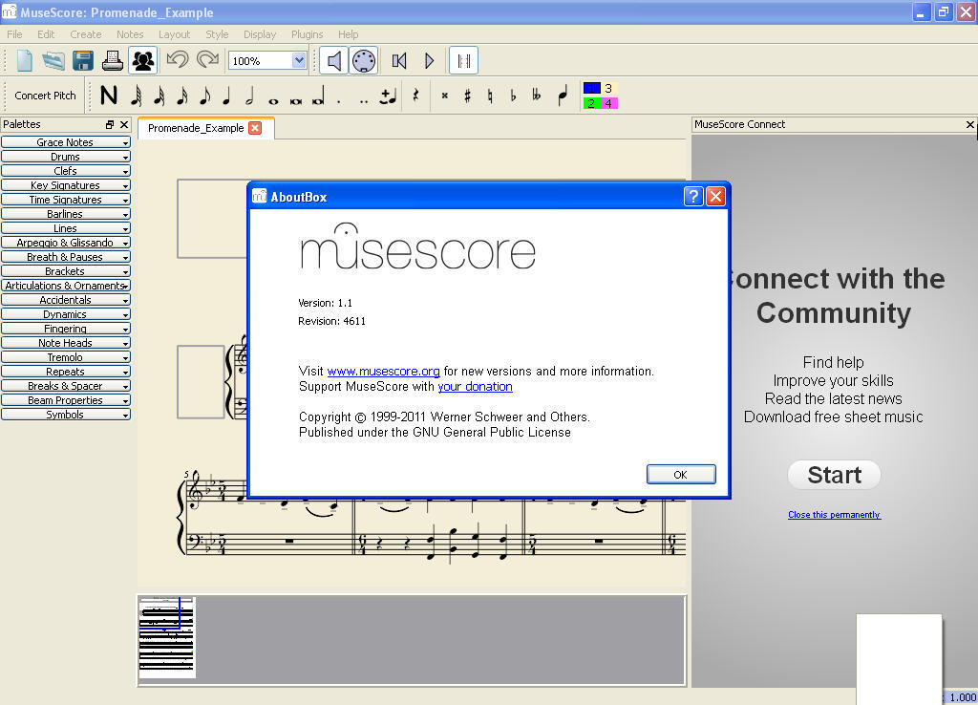Select the flat accidental icon
The height and width of the screenshot is (705, 978).
513,96
